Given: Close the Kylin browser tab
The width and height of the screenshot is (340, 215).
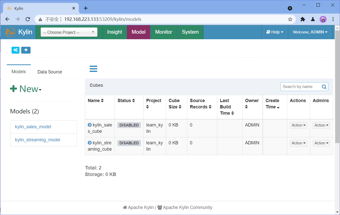Looking at the screenshot, I should click(x=74, y=8).
